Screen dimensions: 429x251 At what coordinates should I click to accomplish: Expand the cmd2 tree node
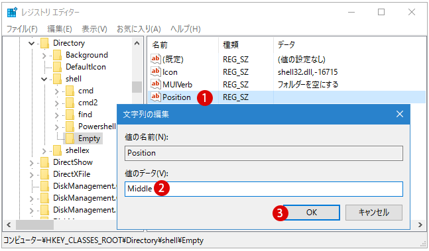click(x=56, y=103)
